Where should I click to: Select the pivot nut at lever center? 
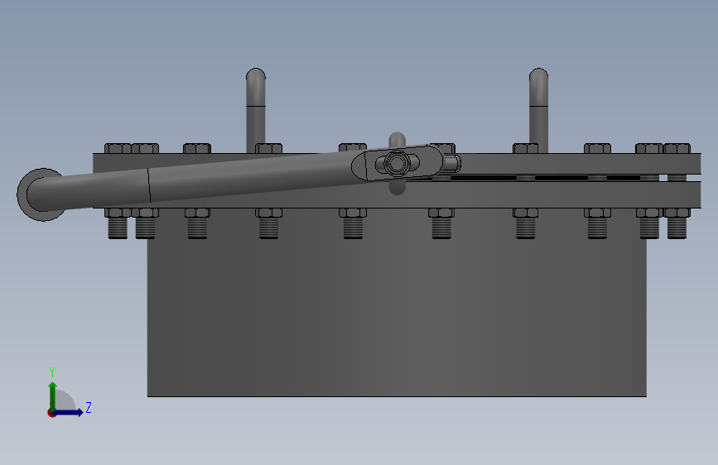397,163
